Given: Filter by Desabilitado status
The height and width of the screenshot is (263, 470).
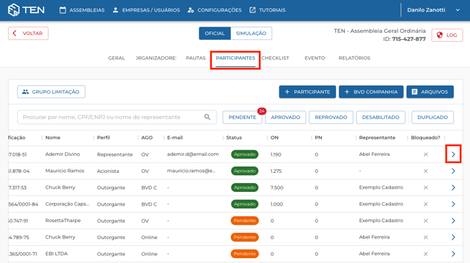Looking at the screenshot, I should click(x=381, y=117).
